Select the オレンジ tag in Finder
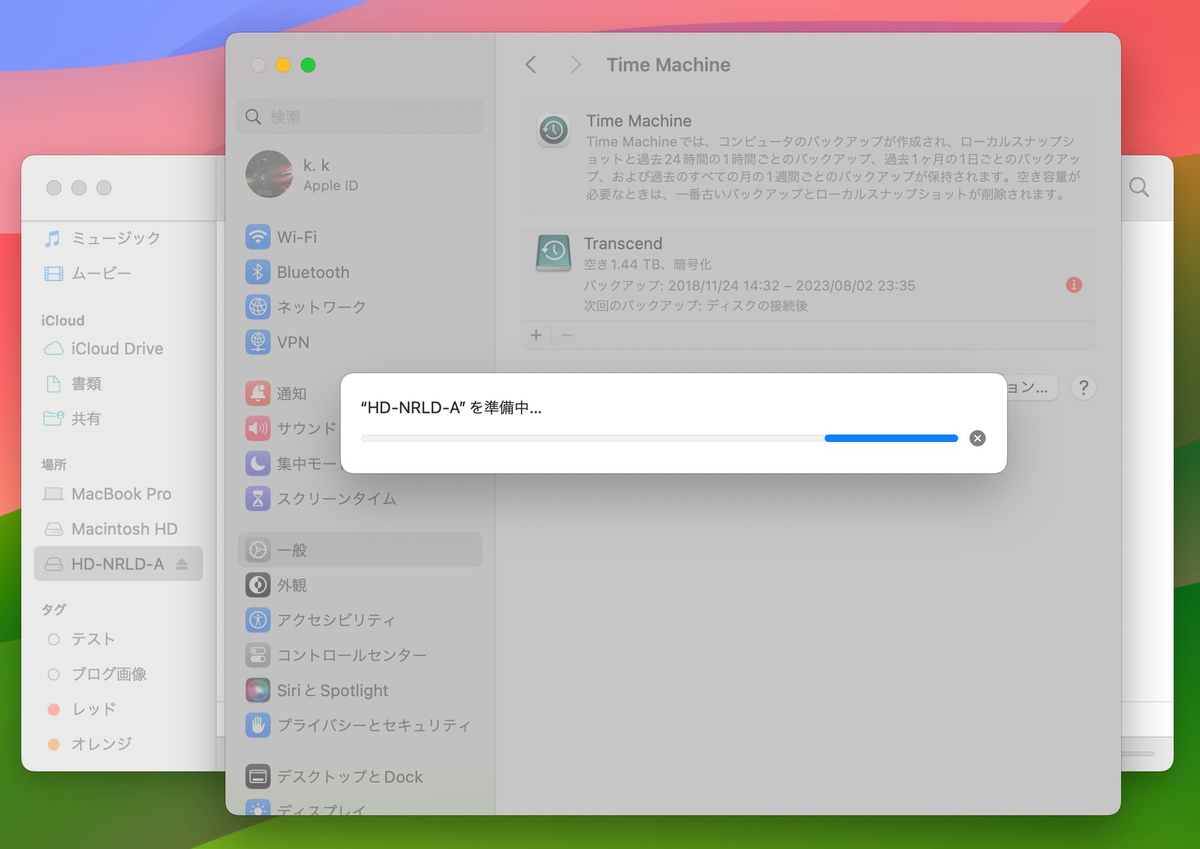 [x=118, y=744]
